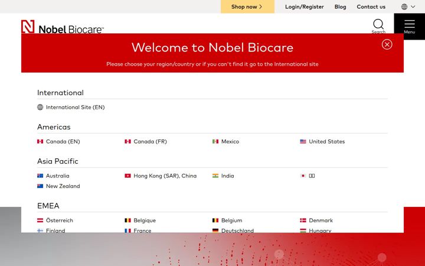425x266 pixels.
Task: Click the Japan flag icon
Action: tap(303, 176)
